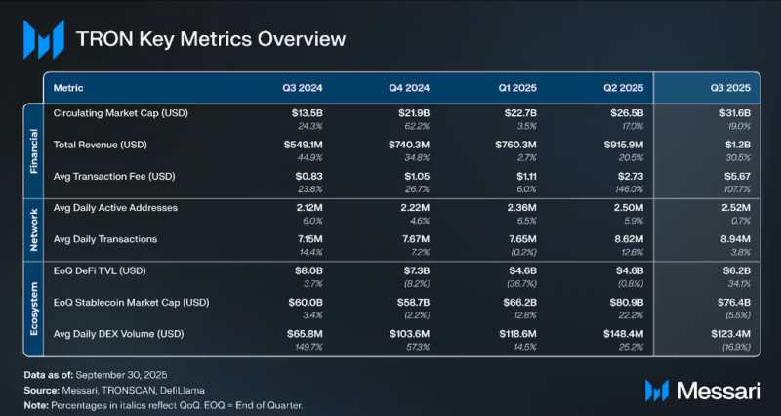
Task: Select the Q3 2025 column header
Action: click(x=730, y=88)
